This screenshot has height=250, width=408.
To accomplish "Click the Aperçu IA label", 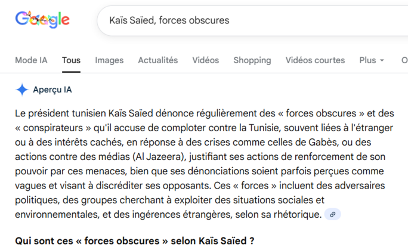I will point(52,89).
